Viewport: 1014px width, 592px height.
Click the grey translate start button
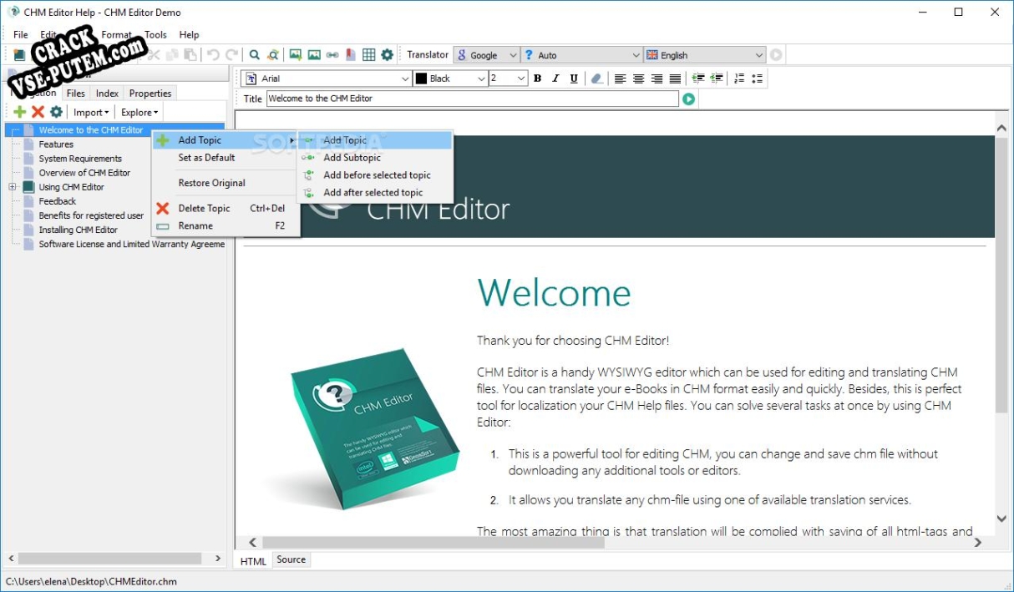(x=777, y=55)
